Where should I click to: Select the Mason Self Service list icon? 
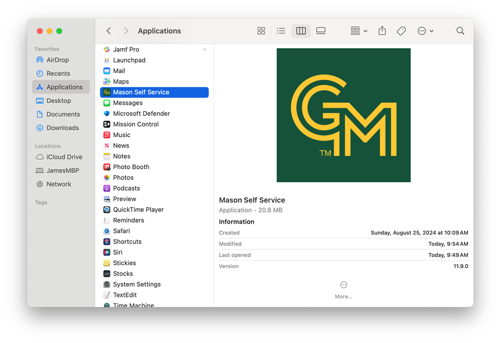click(107, 92)
